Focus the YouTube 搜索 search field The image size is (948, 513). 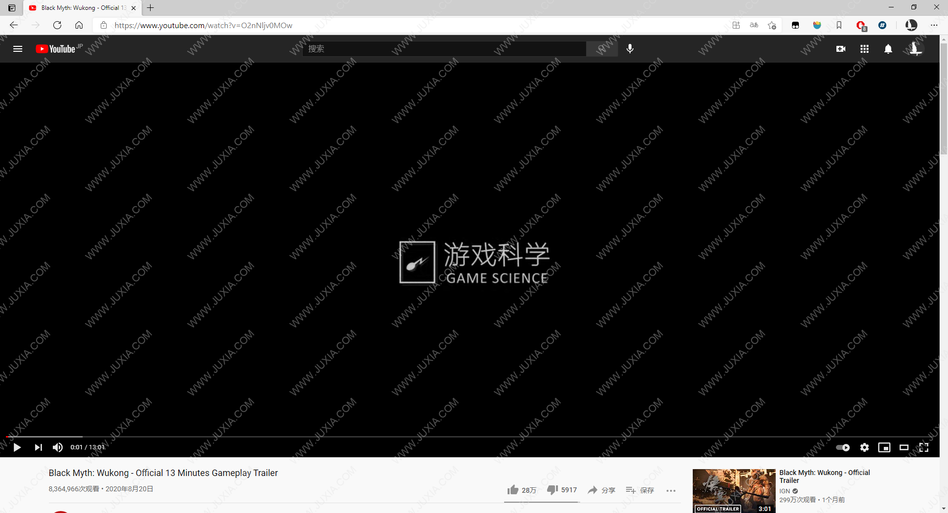pos(444,48)
